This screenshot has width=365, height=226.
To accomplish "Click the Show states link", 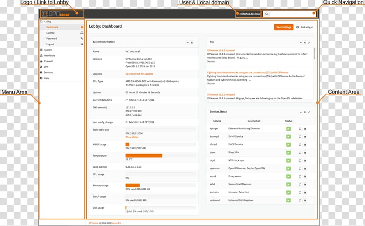I will click(x=132, y=137).
